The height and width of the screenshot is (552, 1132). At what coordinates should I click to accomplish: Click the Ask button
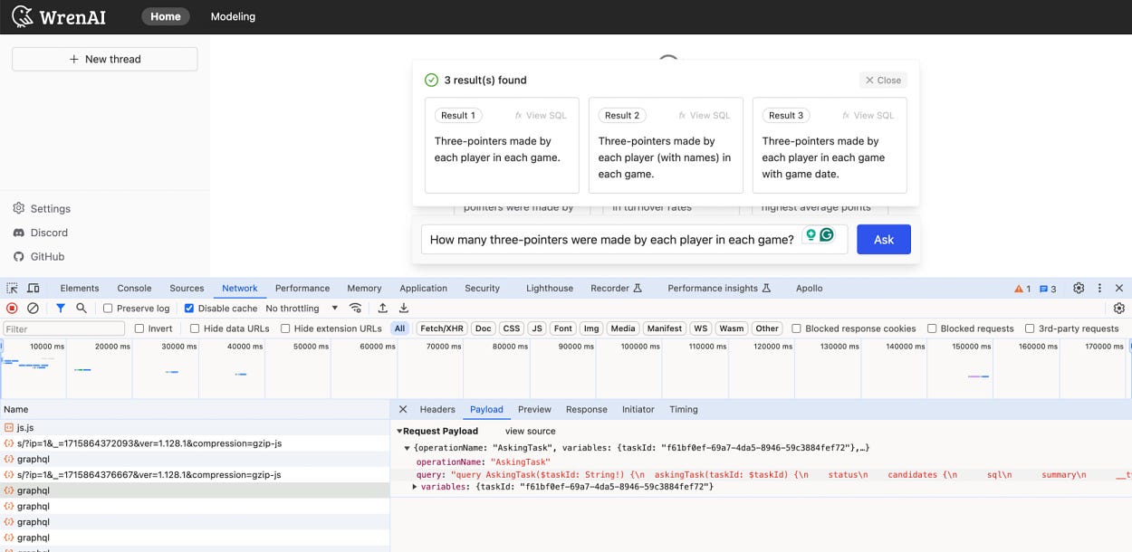pos(883,239)
